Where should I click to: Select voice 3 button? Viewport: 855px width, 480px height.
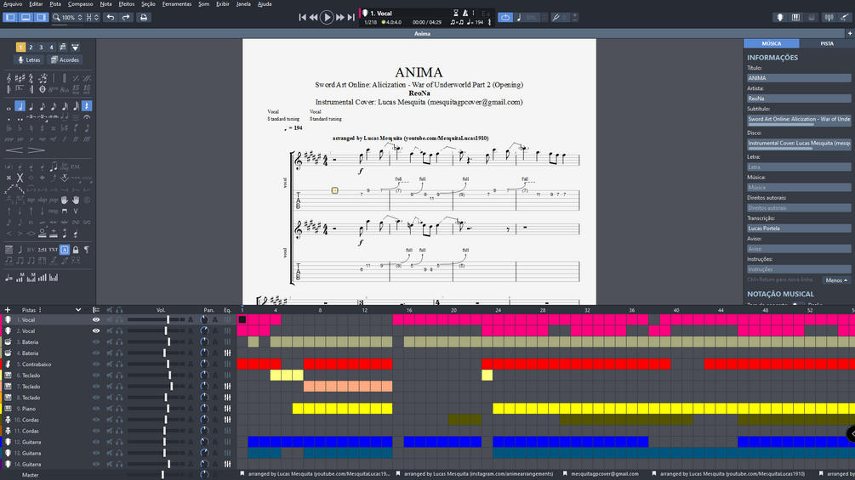41,48
